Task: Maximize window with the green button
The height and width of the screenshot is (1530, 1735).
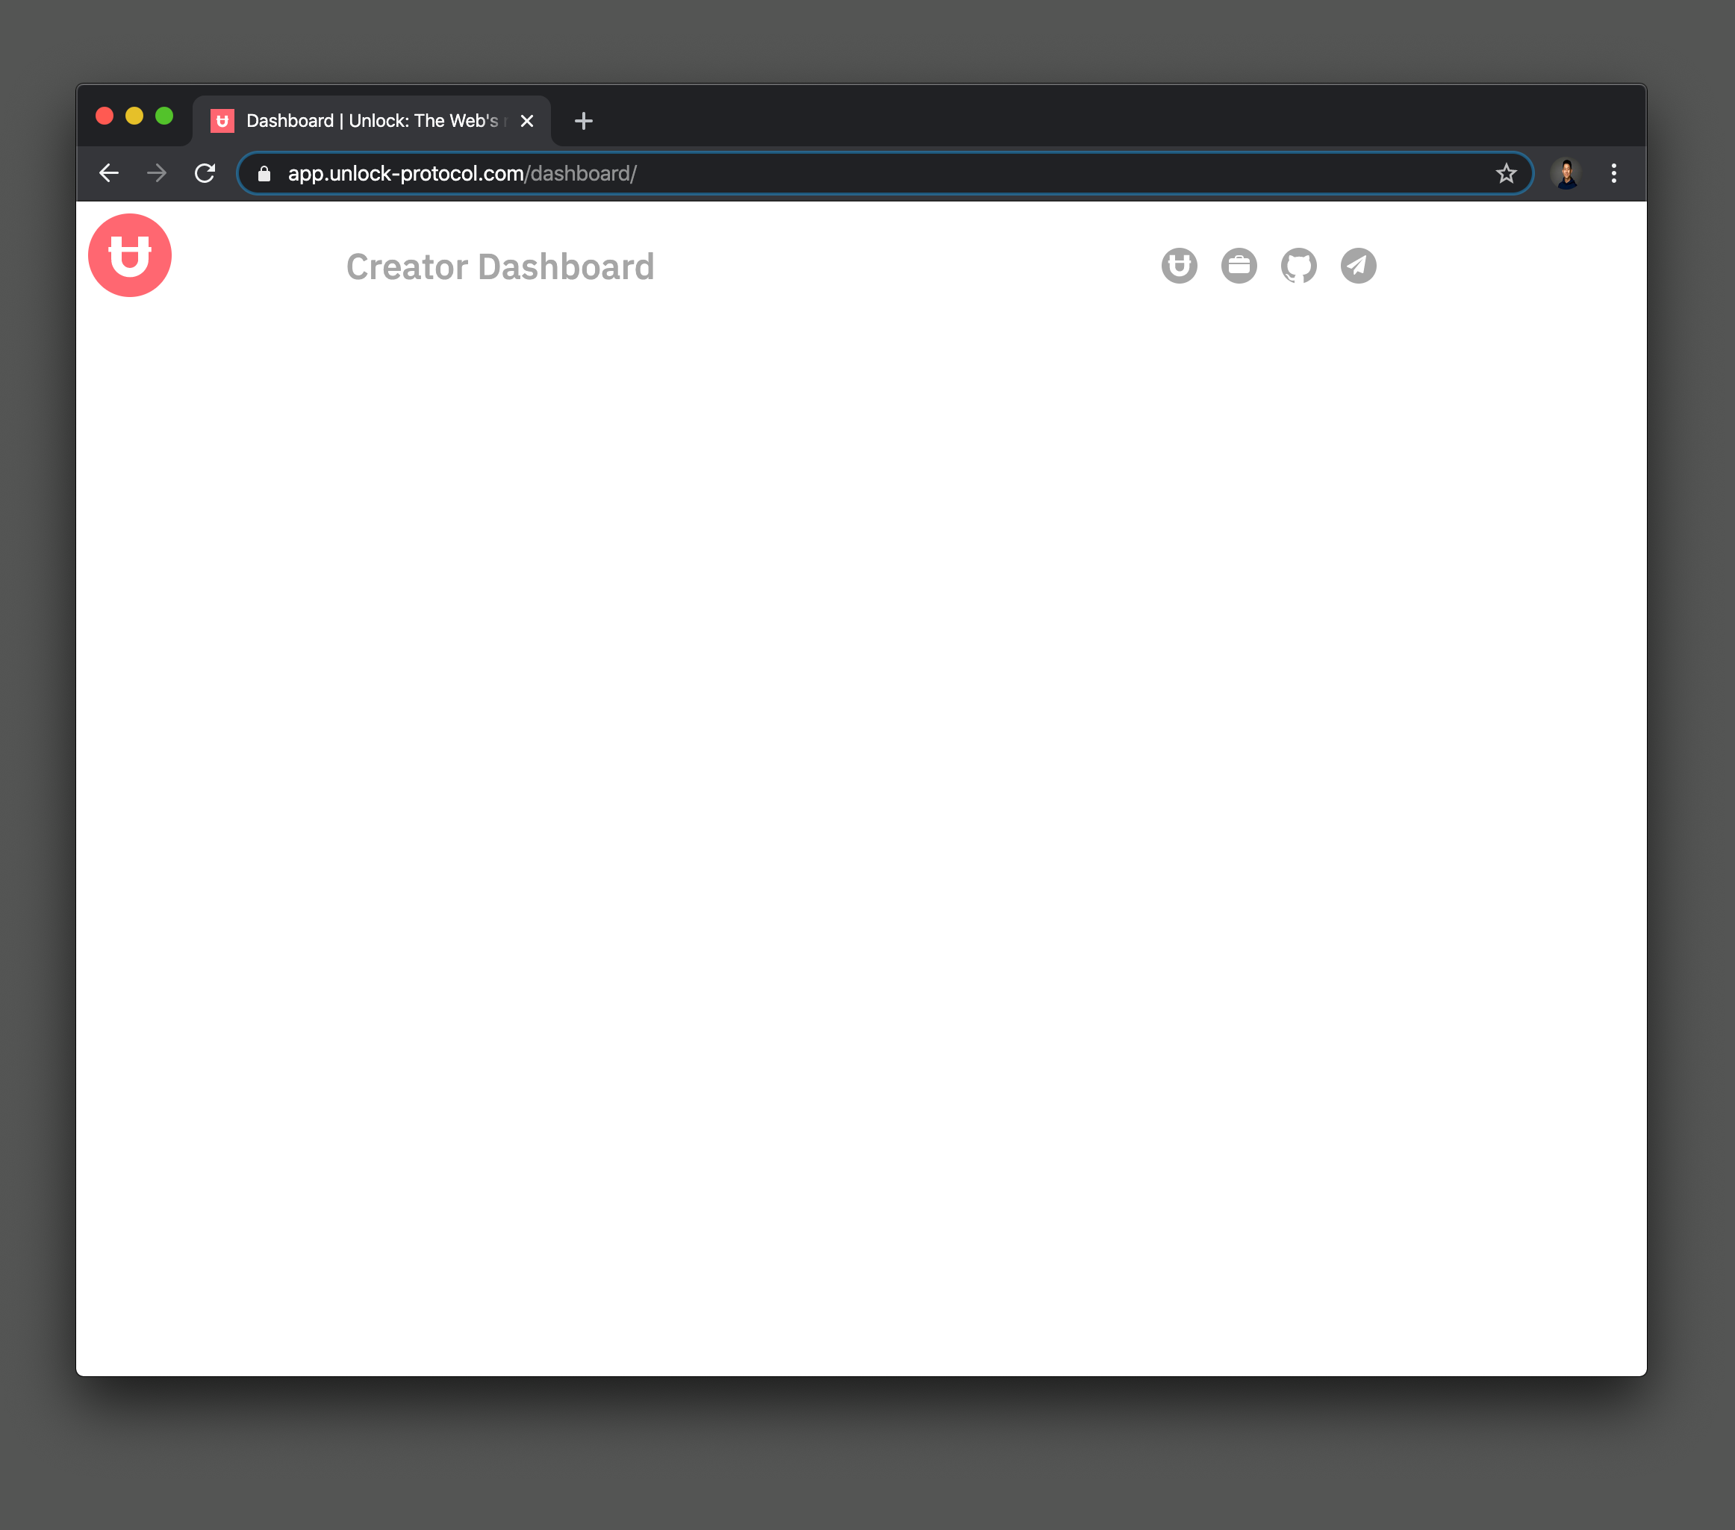Action: 165,116
